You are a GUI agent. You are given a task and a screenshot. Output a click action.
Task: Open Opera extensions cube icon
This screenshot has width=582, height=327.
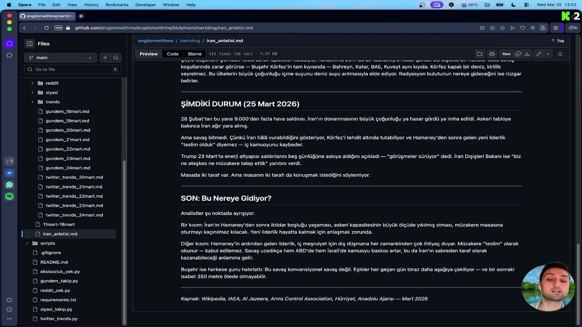556,28
